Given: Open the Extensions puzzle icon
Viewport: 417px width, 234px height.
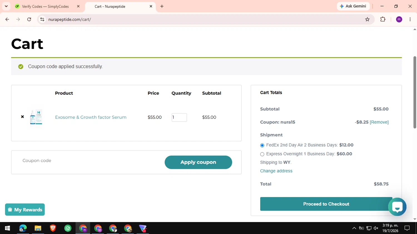Looking at the screenshot, I should 383,19.
